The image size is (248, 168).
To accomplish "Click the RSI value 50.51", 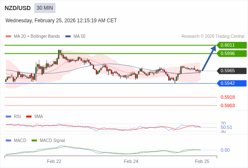I will pyautogui.click(x=226, y=127).
